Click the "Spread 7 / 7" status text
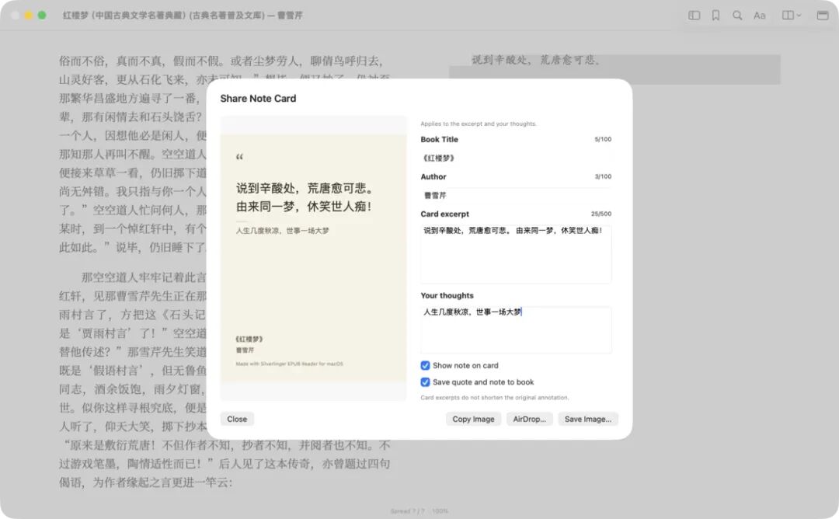This screenshot has height=519, width=839. click(408, 511)
